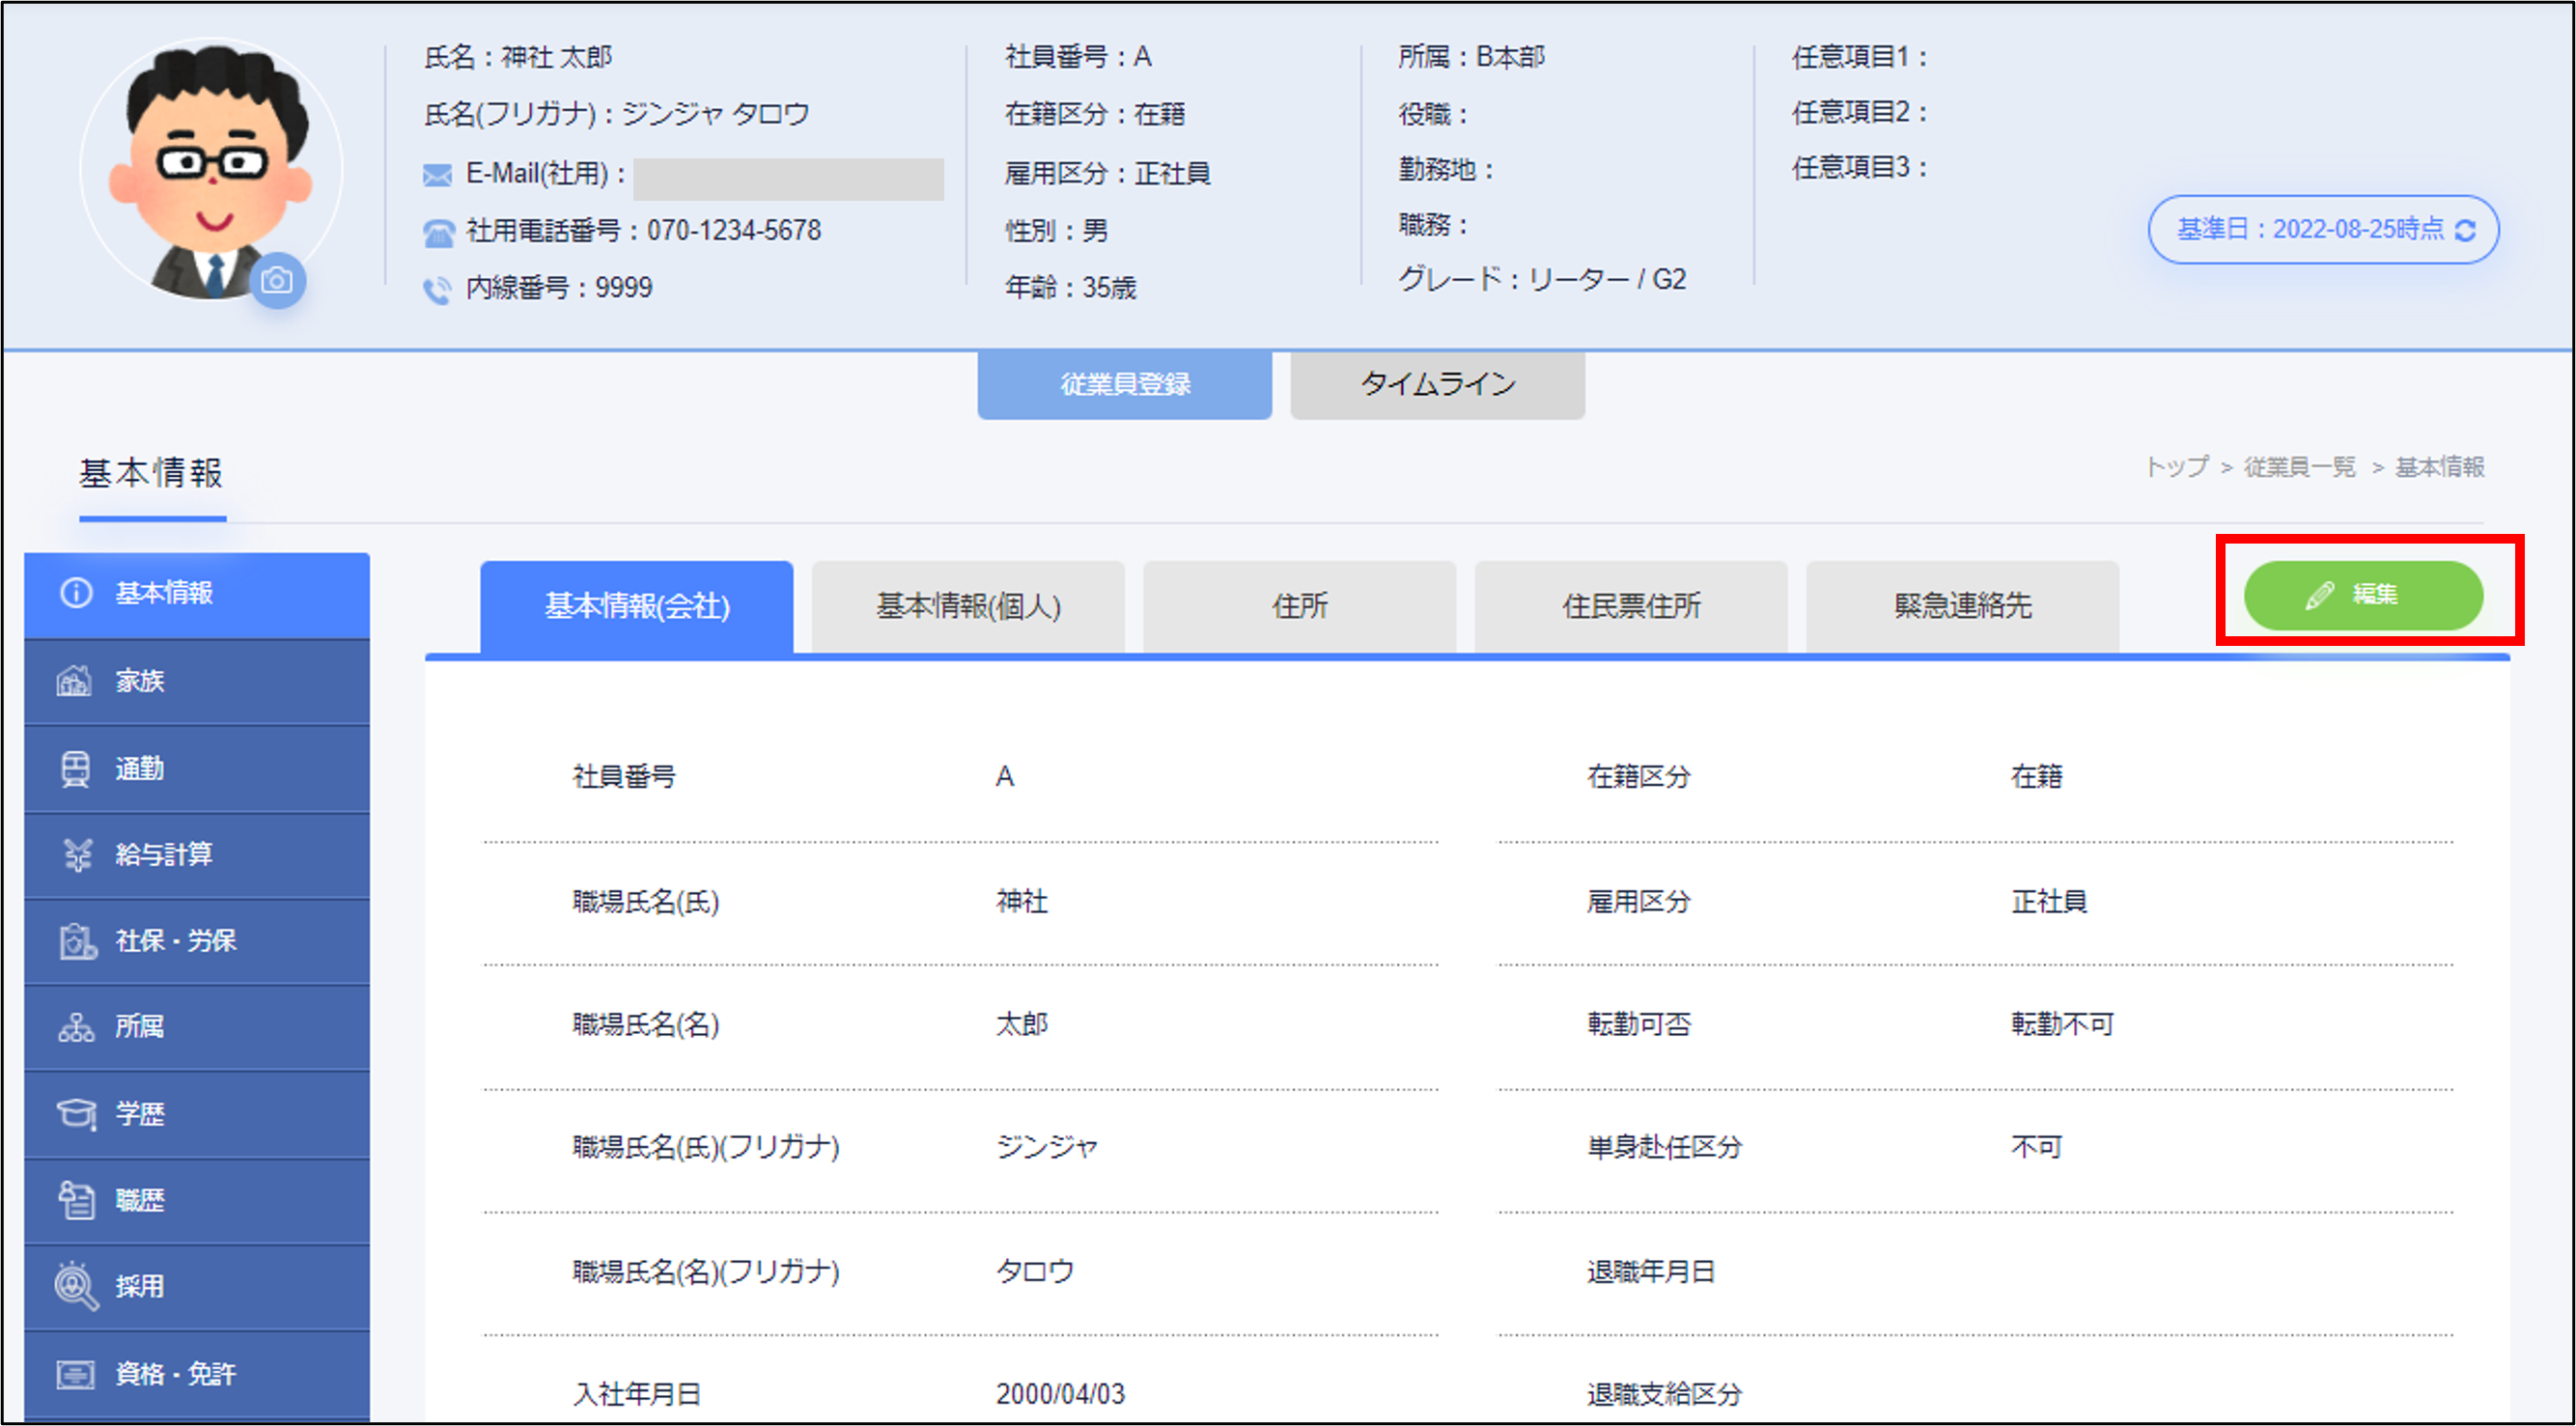
Task: Click the 所属 org chart icon
Action: (76, 1027)
